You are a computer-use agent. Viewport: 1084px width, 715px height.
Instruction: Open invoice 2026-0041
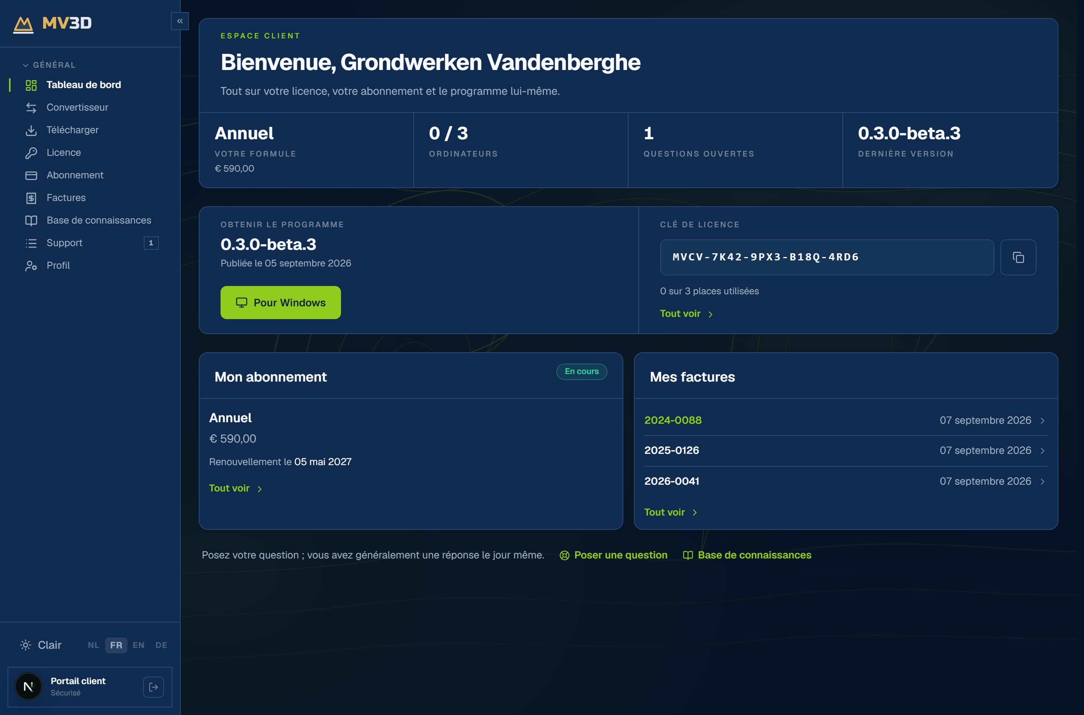pos(845,482)
